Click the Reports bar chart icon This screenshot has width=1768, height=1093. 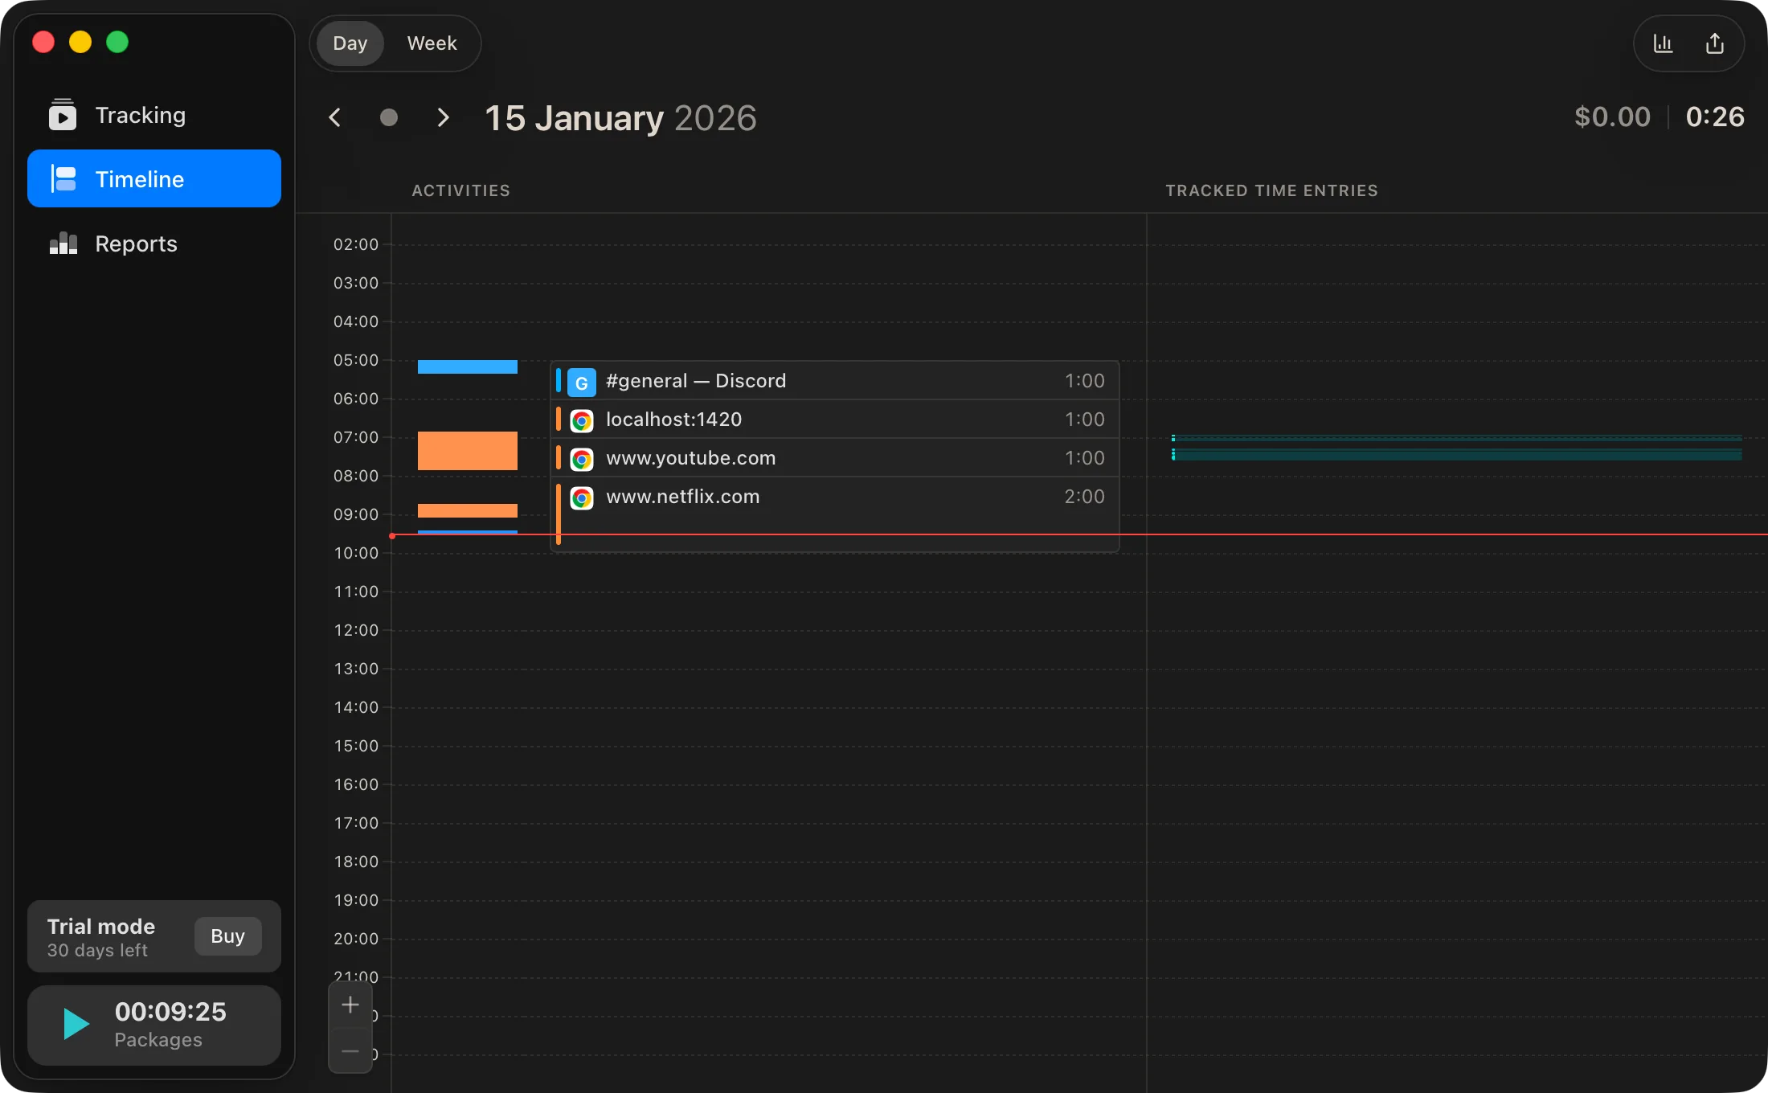point(63,244)
